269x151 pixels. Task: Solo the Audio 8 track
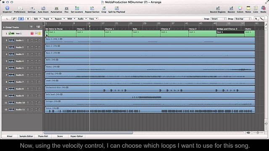39,89
